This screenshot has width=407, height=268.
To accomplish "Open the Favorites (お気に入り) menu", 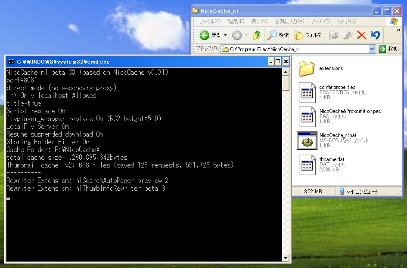I will [x=289, y=21].
